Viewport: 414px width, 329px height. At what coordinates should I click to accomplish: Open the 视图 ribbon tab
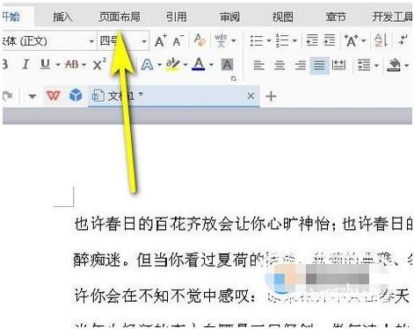click(283, 17)
